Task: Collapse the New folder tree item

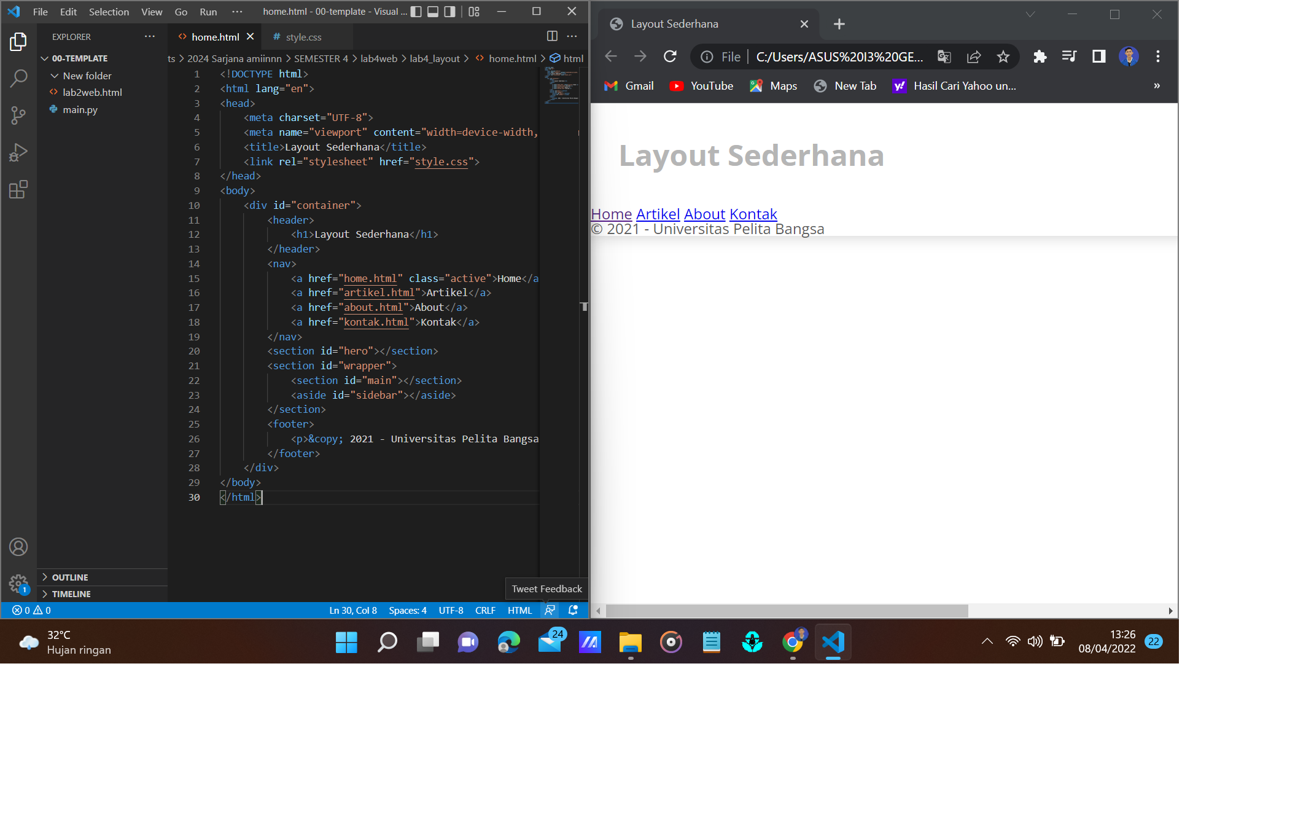Action: [x=55, y=76]
